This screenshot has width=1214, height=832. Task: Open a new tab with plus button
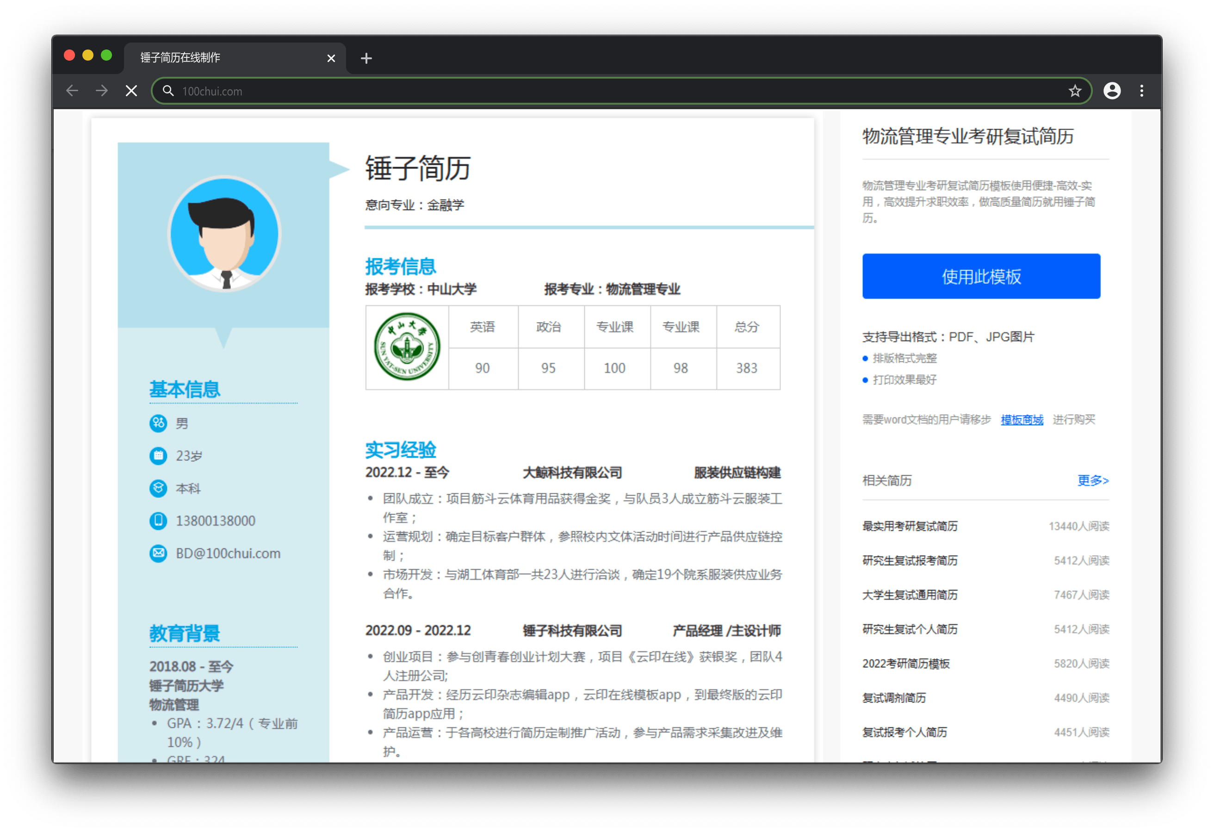click(x=366, y=58)
